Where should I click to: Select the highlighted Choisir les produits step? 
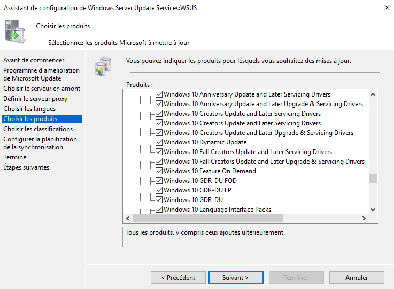click(x=42, y=119)
